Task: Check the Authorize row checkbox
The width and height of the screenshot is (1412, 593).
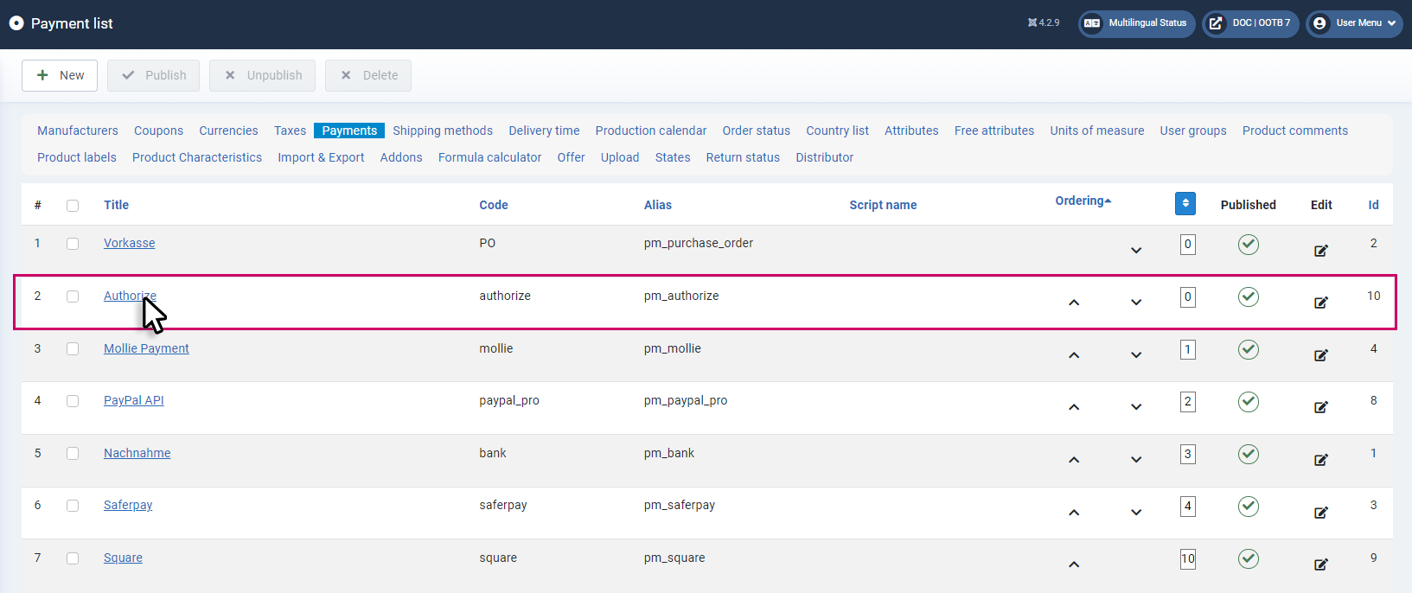Action: click(73, 296)
